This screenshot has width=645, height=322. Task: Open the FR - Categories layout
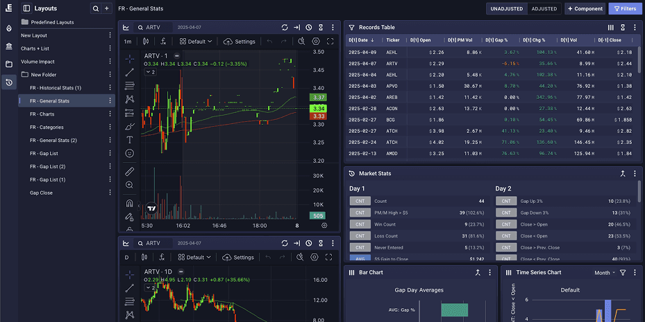click(x=47, y=127)
